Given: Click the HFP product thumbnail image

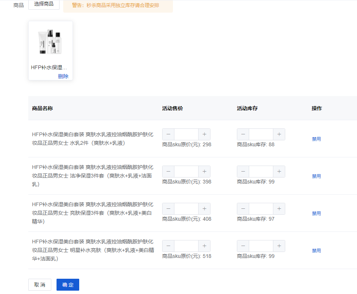Looking at the screenshot, I should coord(51,42).
